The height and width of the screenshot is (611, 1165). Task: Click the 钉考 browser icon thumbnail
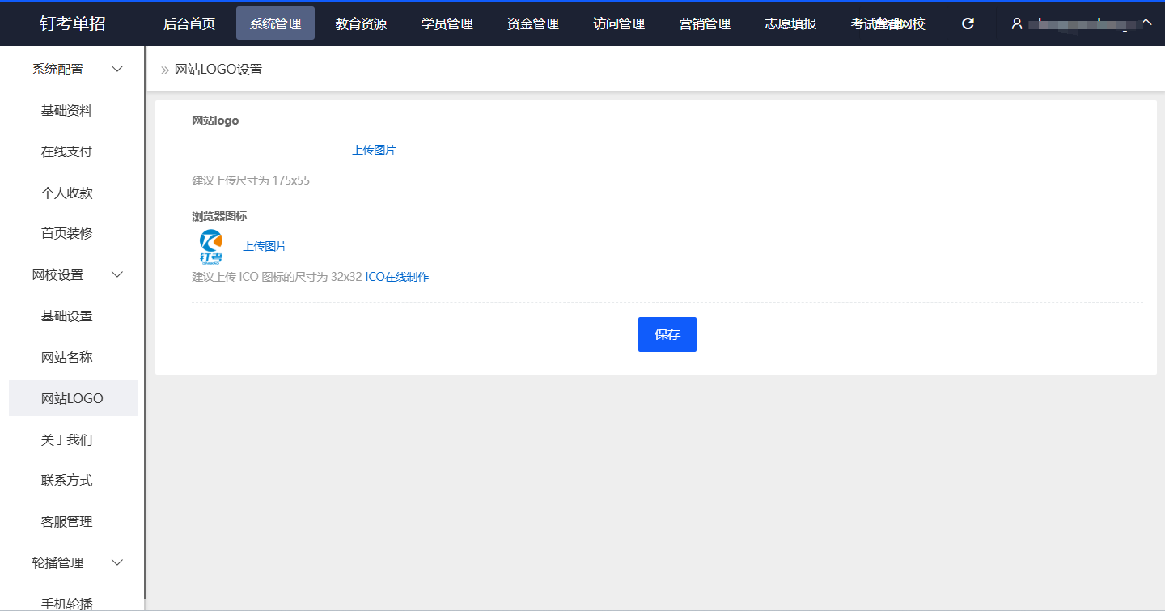tap(210, 247)
